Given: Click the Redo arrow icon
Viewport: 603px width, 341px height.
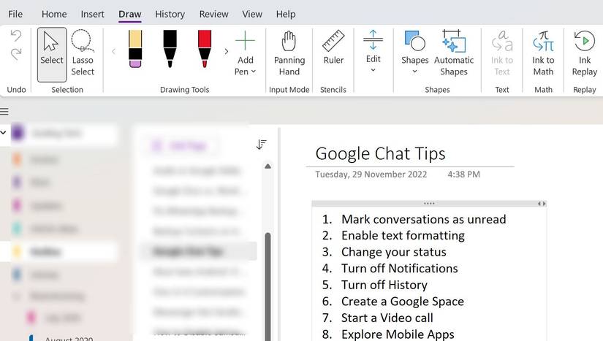Looking at the screenshot, I should [16, 54].
